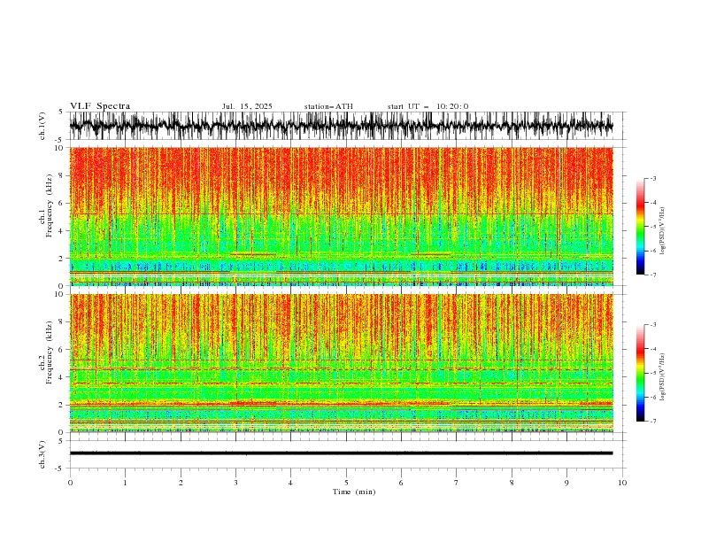The height and width of the screenshot is (542, 701).
Task: Click the ch.3 flat voltage trace
Action: (341, 453)
